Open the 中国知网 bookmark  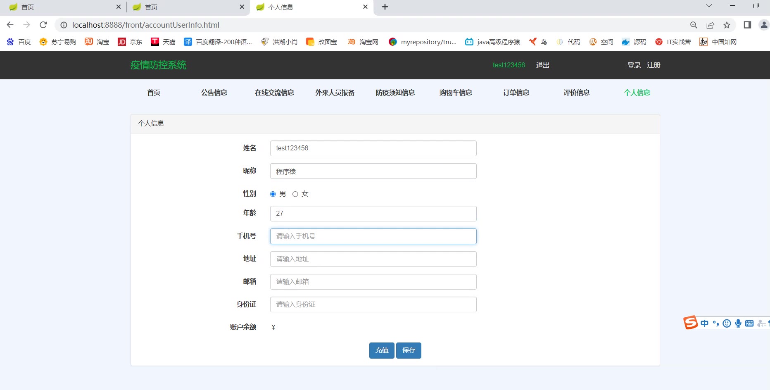click(x=718, y=42)
